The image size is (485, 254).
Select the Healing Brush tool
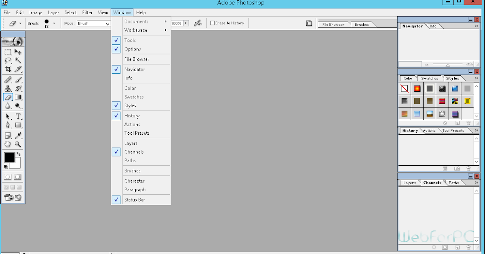click(8, 80)
